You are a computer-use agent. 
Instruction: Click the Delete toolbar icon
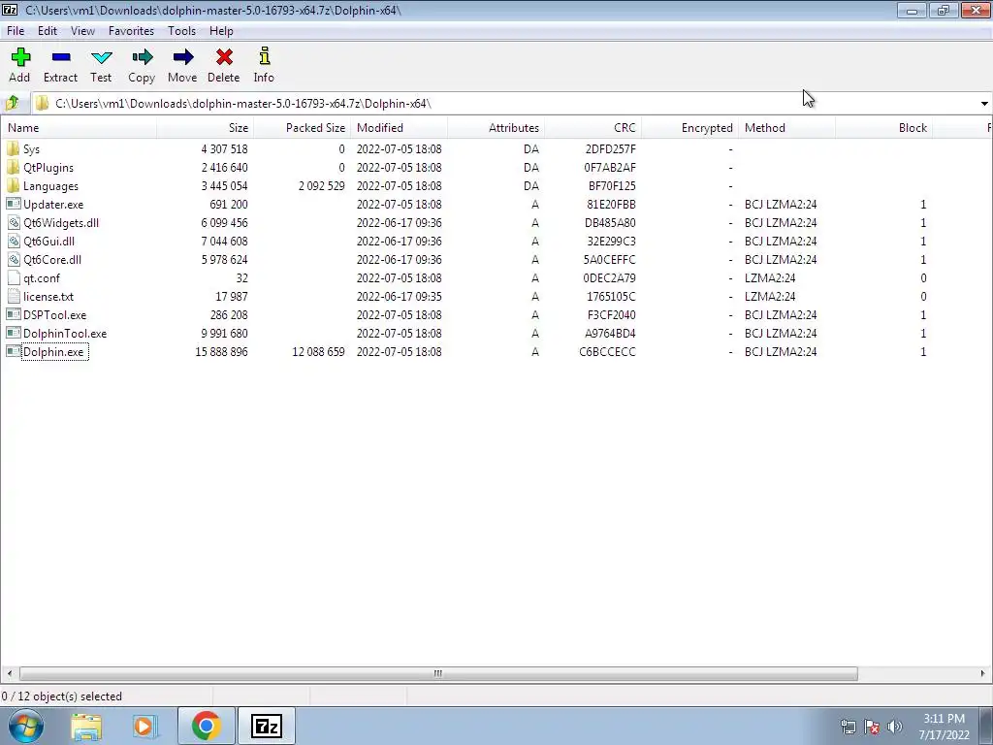click(x=224, y=57)
